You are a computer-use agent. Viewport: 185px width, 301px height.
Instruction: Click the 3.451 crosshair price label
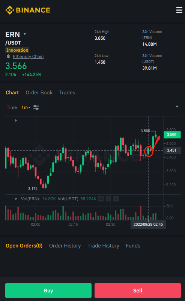click(172, 150)
